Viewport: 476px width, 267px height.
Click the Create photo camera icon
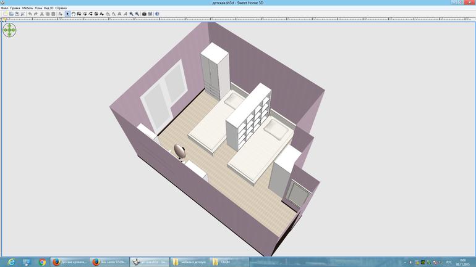tap(144, 14)
